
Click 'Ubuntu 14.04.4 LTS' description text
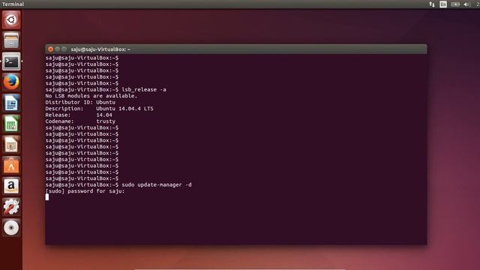(x=124, y=109)
